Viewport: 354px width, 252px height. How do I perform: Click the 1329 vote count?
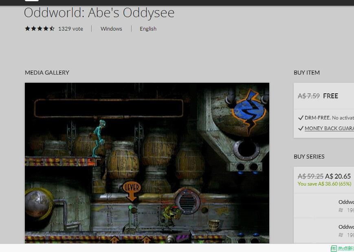(70, 29)
